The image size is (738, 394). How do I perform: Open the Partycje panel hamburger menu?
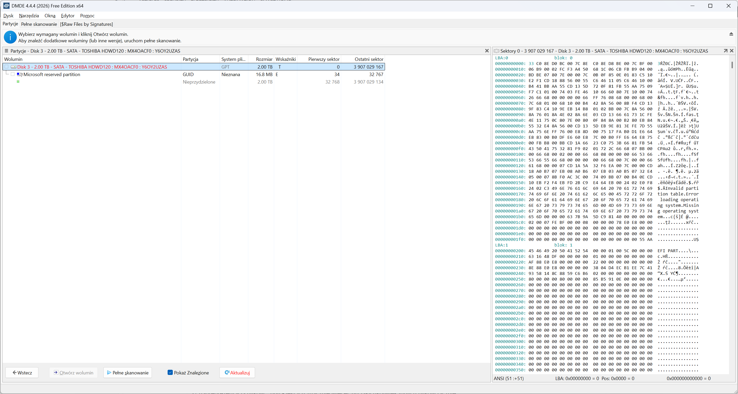pos(6,51)
